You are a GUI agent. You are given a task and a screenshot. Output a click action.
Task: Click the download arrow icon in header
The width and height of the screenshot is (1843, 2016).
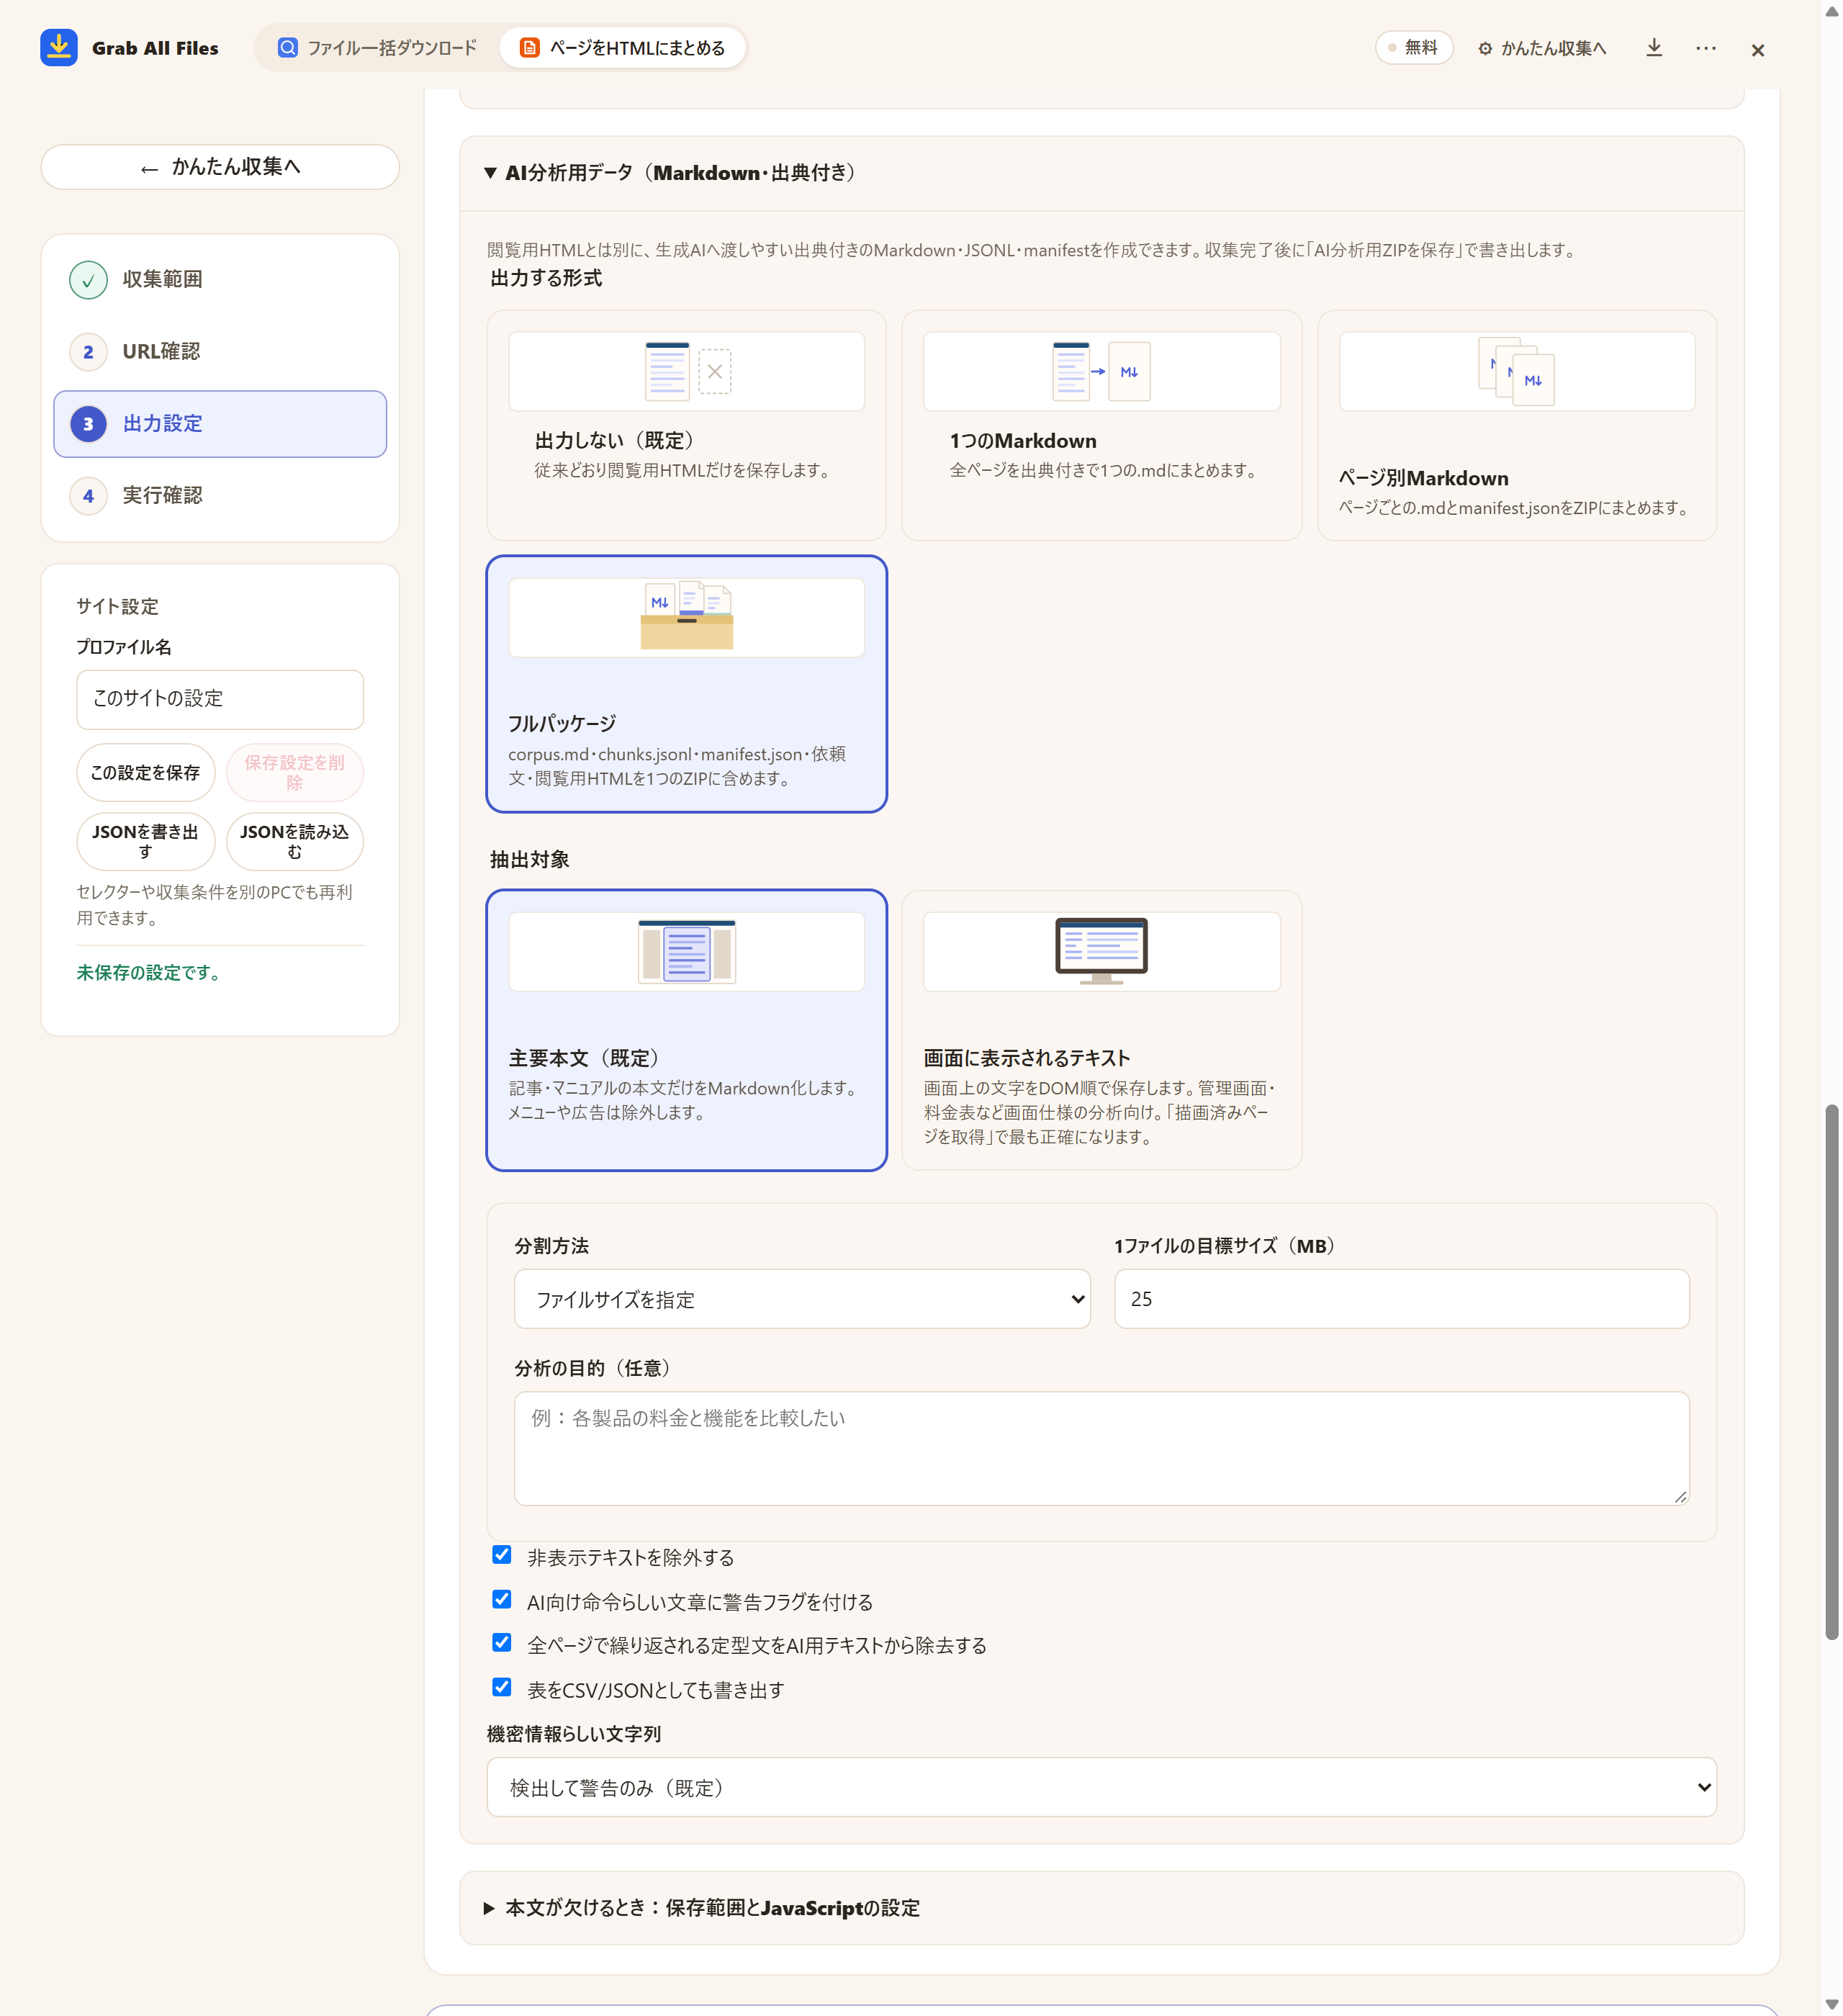1654,48
